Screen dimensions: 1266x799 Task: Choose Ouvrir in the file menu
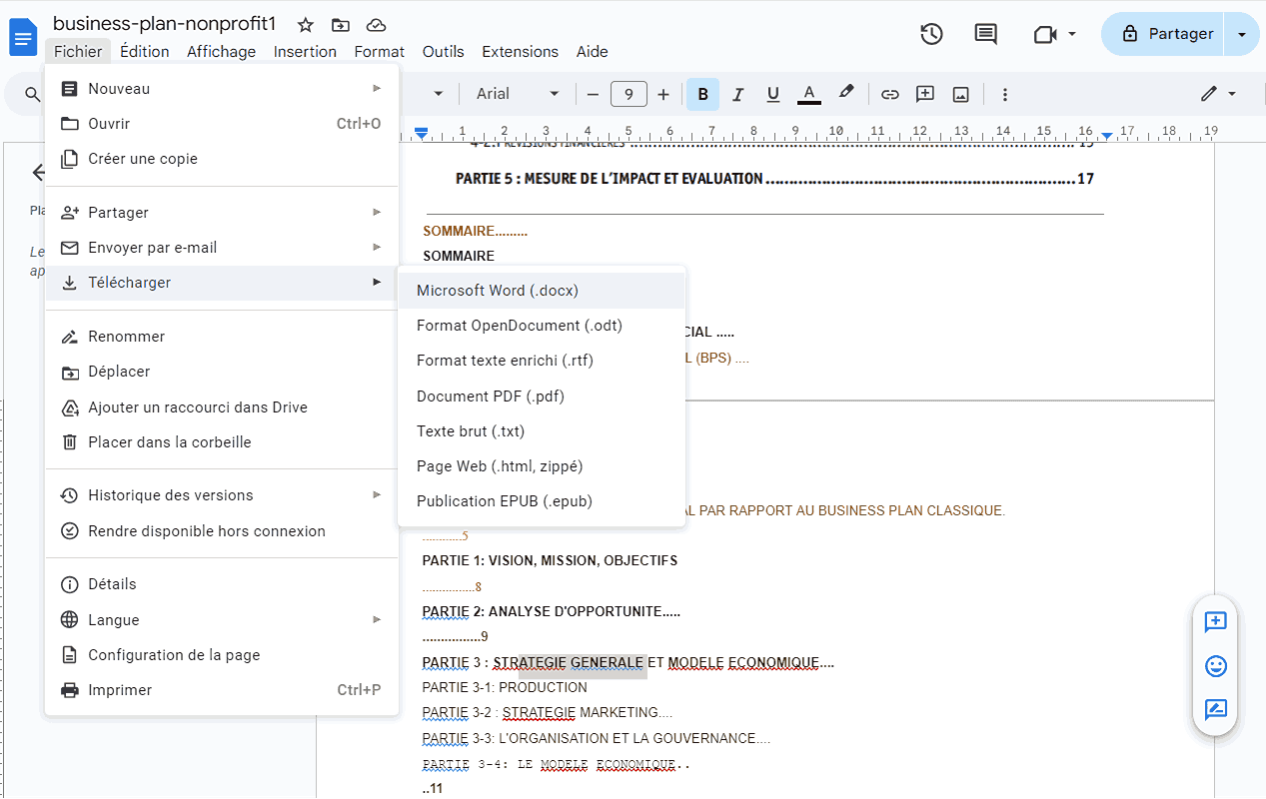click(x=222, y=124)
